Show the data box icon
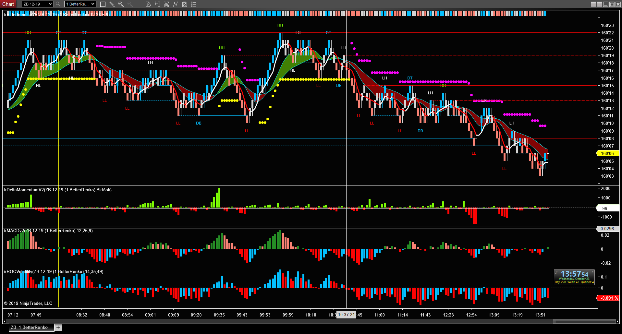622x334 pixels. (x=148, y=4)
